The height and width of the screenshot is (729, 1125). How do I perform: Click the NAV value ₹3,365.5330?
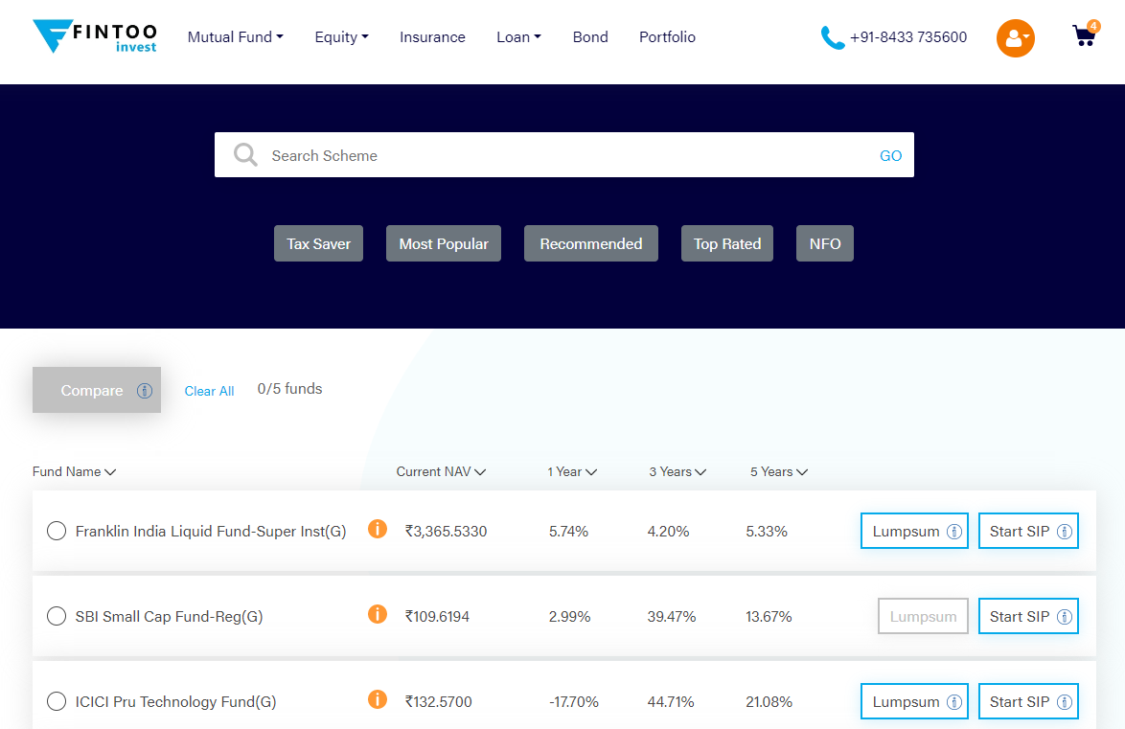[x=446, y=532]
